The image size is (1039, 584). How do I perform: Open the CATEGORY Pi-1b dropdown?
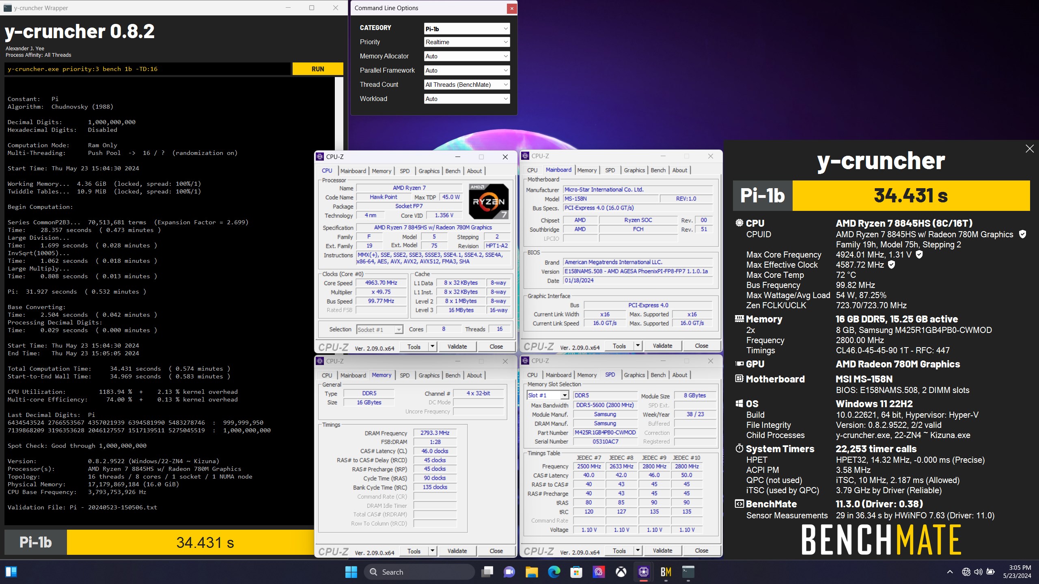point(467,29)
